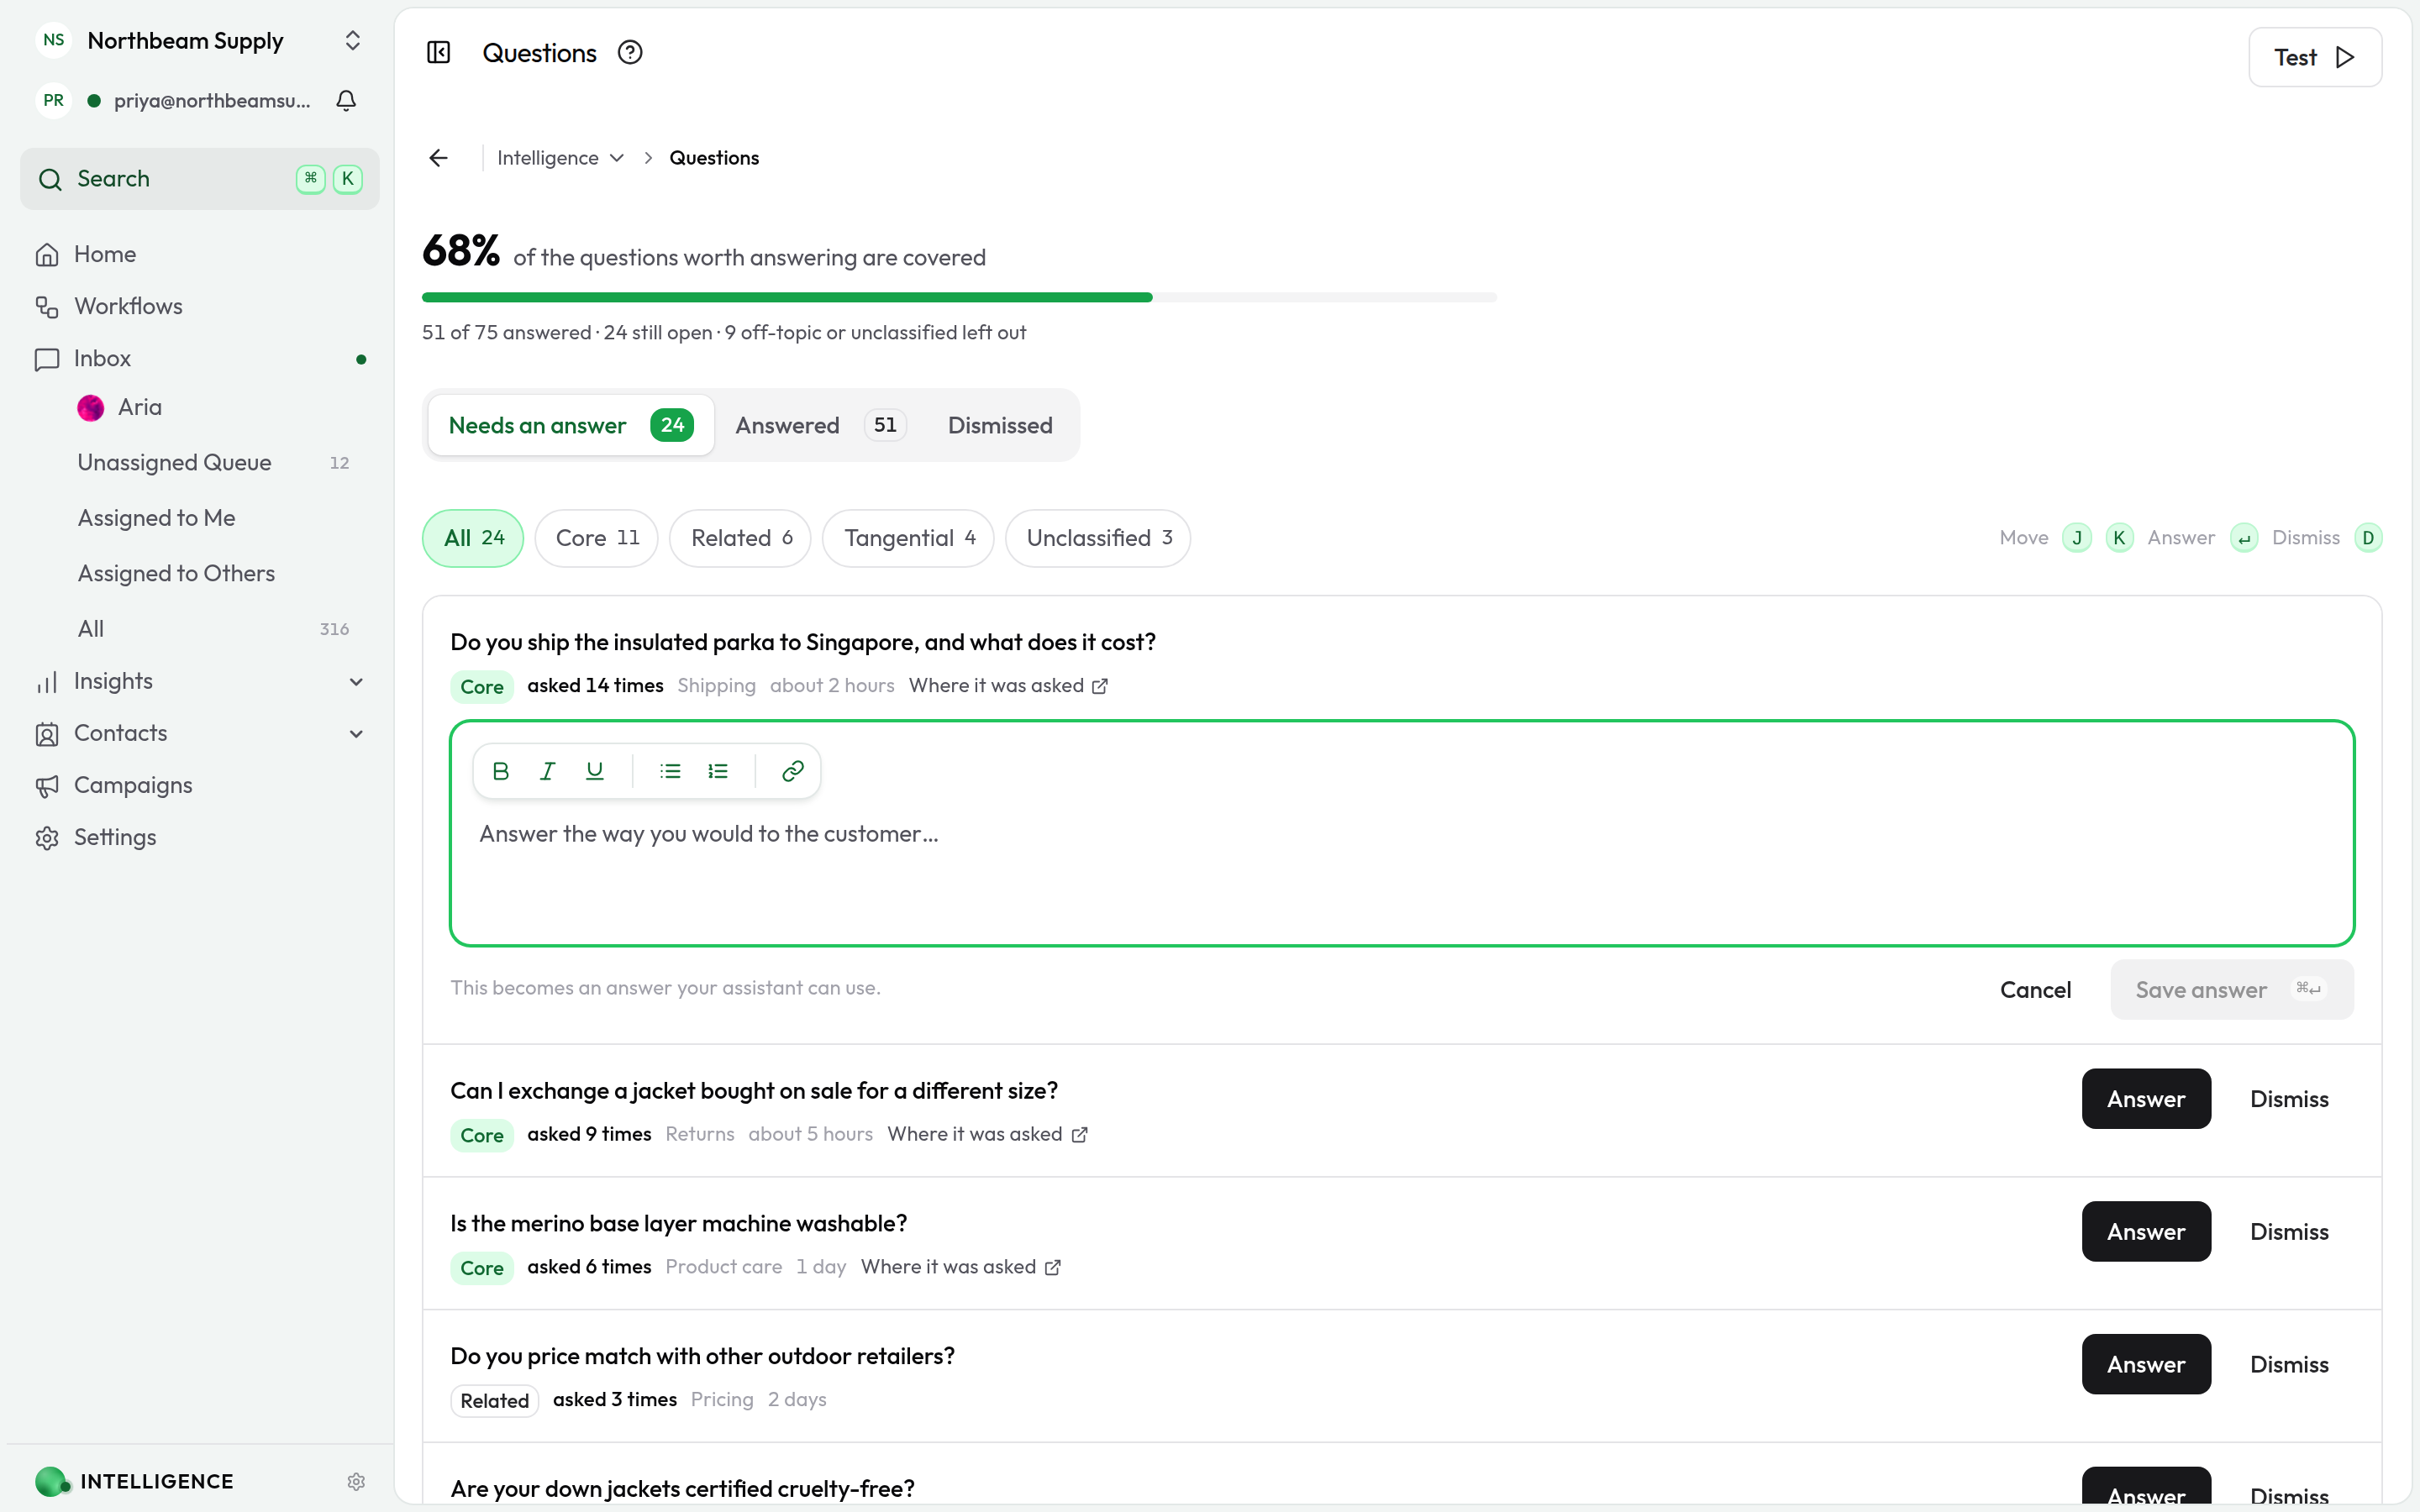Cancel the answer draft
Image resolution: width=2420 pixels, height=1512 pixels.
click(2035, 990)
